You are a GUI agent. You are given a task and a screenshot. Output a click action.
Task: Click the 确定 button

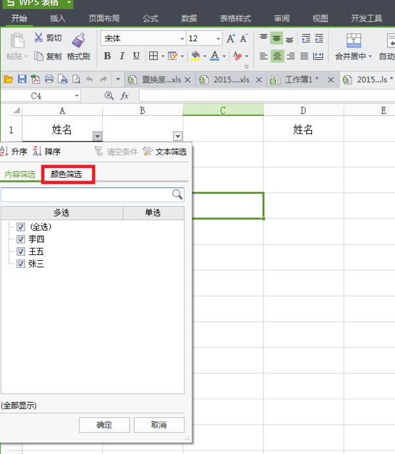[x=104, y=425]
